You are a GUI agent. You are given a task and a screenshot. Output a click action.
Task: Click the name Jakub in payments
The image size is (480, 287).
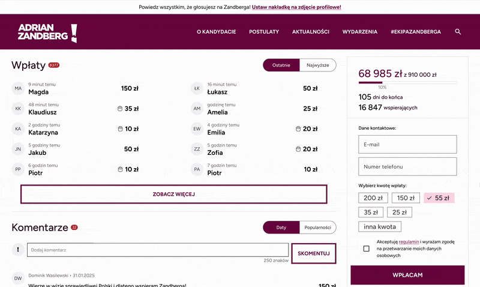37,153
